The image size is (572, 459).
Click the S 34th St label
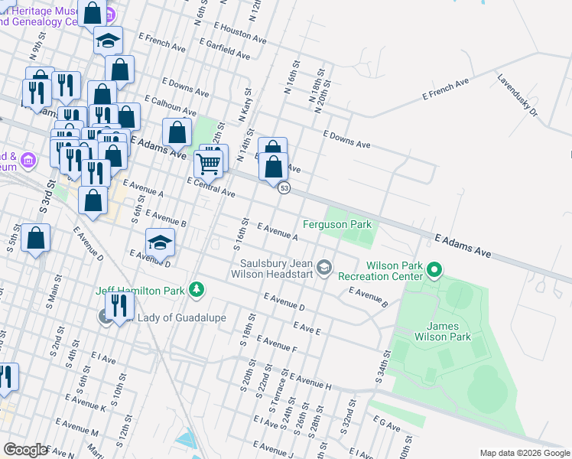[383, 366]
